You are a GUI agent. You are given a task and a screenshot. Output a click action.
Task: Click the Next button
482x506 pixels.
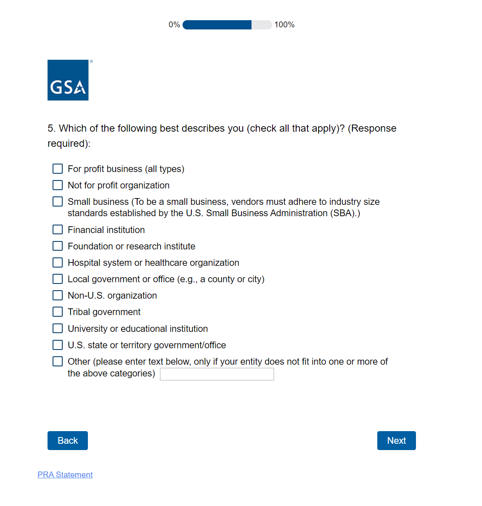(x=396, y=440)
